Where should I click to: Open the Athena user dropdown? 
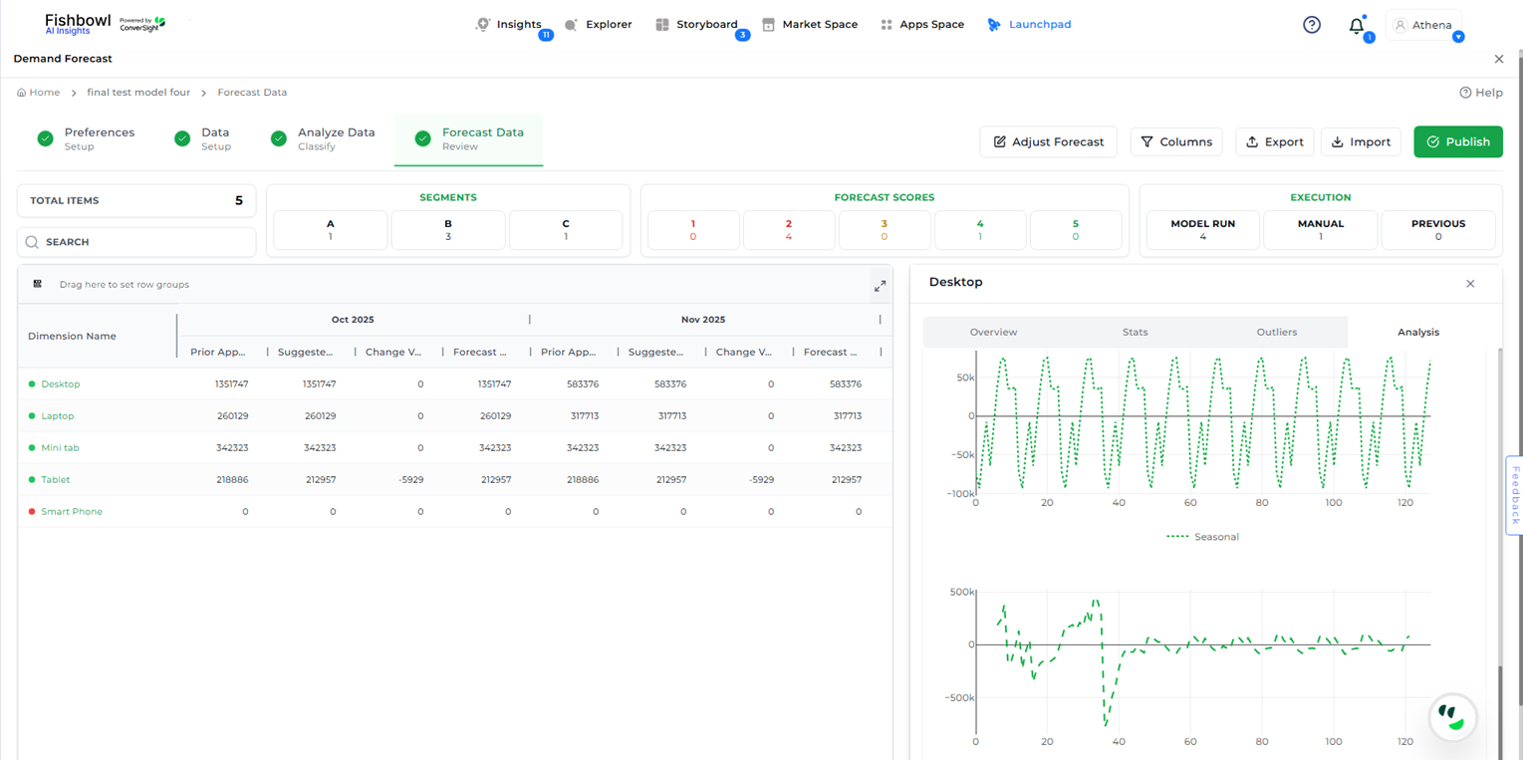point(1426,26)
